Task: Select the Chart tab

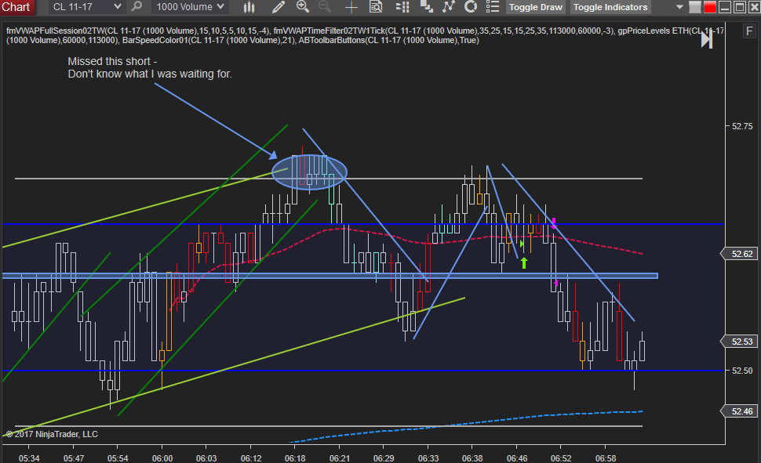Action: [16, 7]
